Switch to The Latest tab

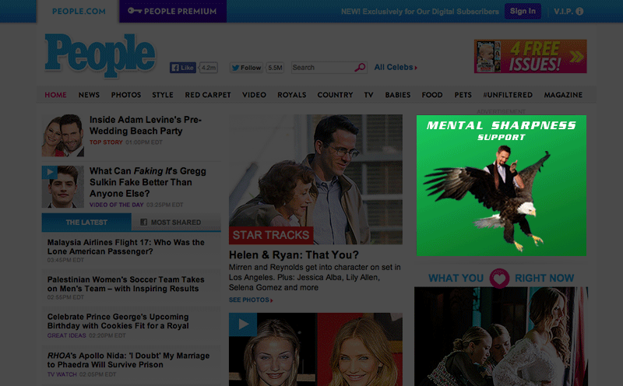86,222
